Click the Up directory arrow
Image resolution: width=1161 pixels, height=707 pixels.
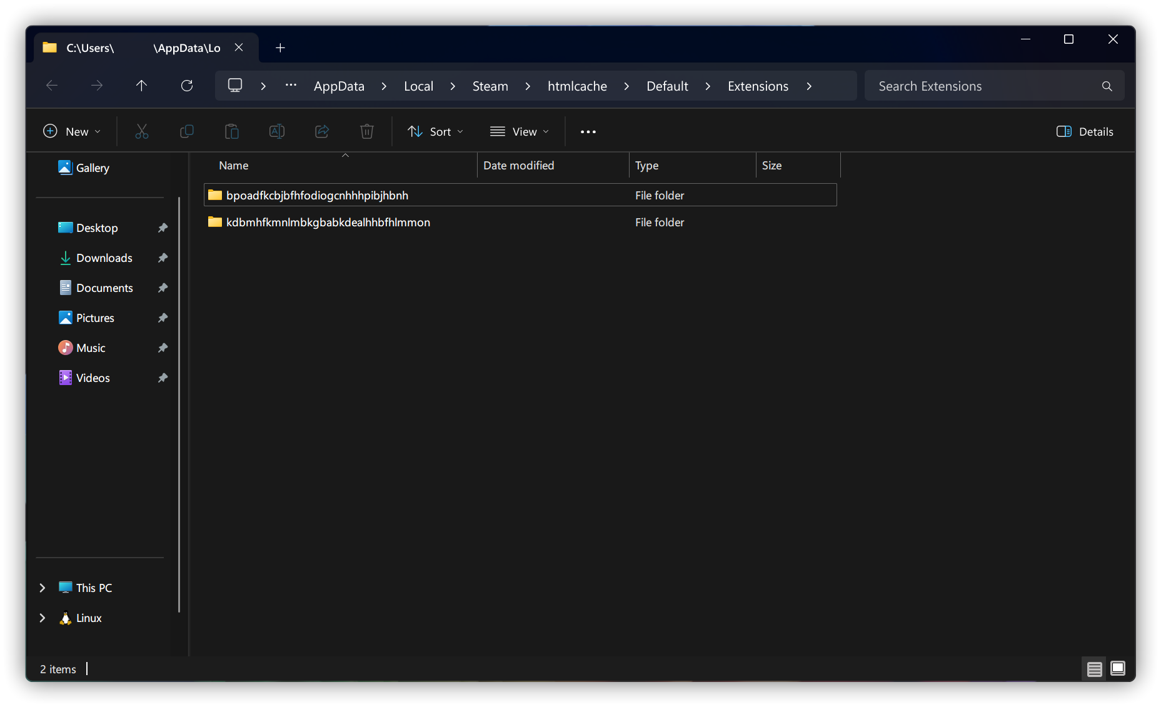click(x=141, y=86)
